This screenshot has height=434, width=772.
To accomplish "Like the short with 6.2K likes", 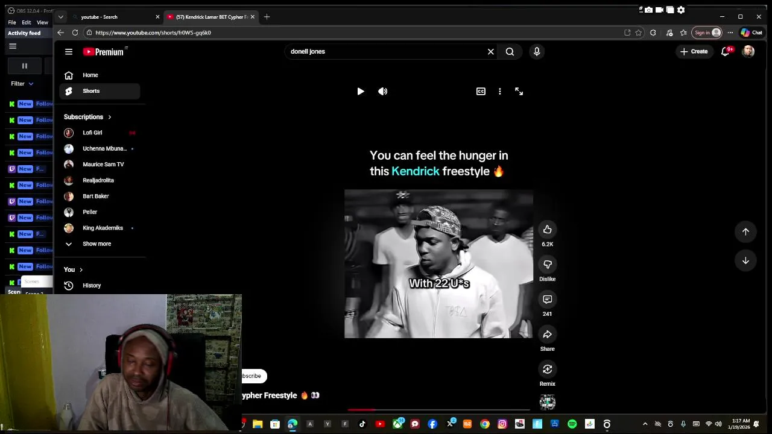I will pos(547,230).
